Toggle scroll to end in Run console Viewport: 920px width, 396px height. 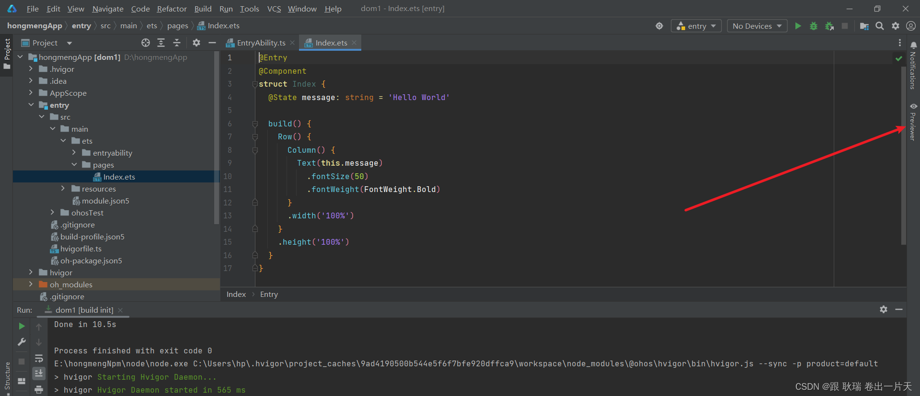click(x=39, y=373)
